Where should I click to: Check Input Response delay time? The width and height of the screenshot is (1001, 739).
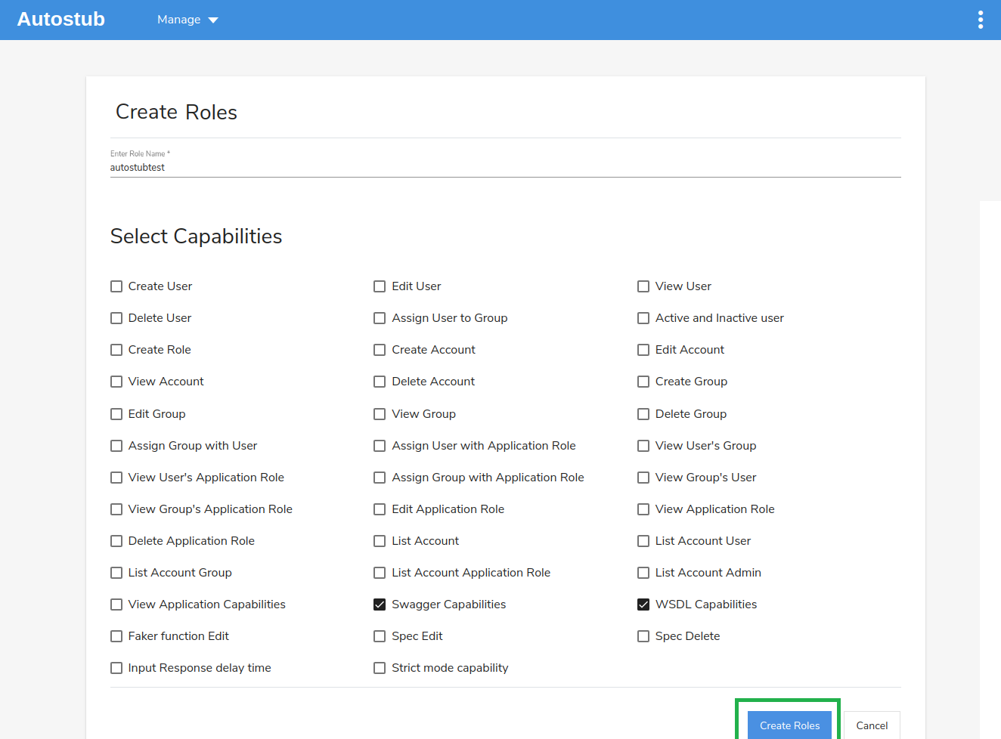tap(116, 668)
